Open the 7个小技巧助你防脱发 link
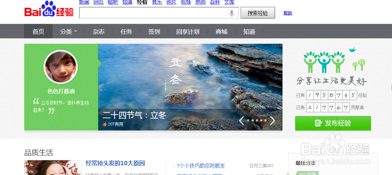 point(201,166)
